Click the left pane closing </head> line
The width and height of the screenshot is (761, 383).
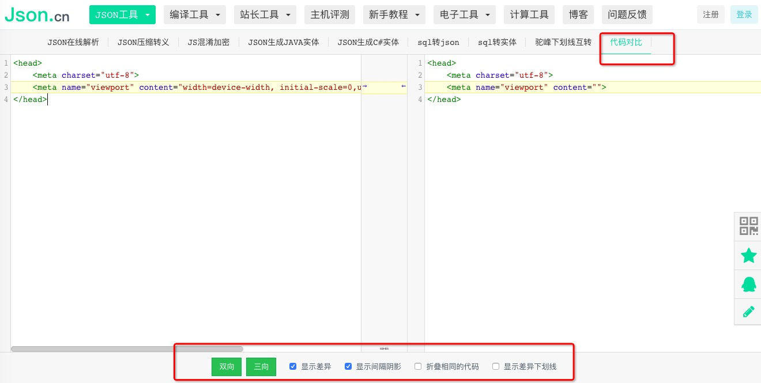(30, 100)
